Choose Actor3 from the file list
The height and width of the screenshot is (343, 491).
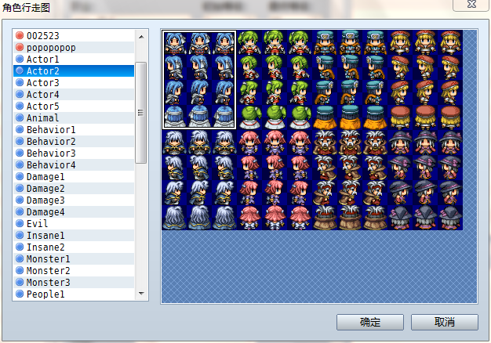pos(74,83)
